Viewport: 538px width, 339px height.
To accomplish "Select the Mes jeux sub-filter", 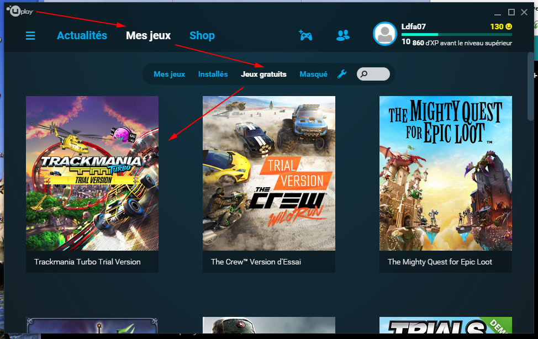I will pos(169,74).
